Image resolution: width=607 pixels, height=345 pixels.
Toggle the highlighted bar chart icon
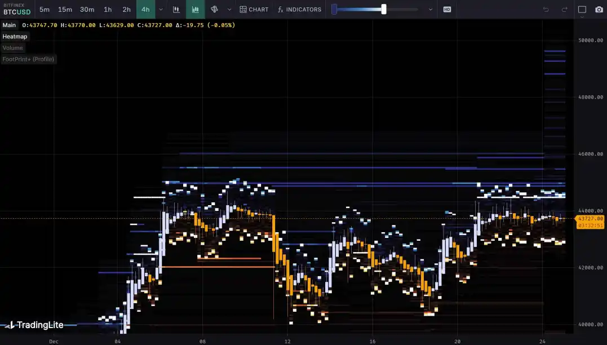196,10
